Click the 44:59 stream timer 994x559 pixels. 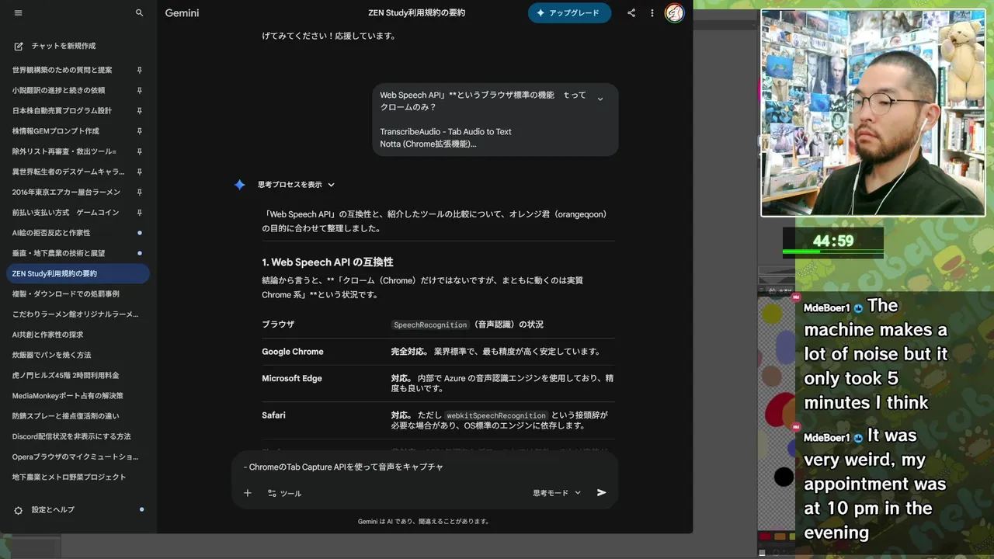[833, 241]
